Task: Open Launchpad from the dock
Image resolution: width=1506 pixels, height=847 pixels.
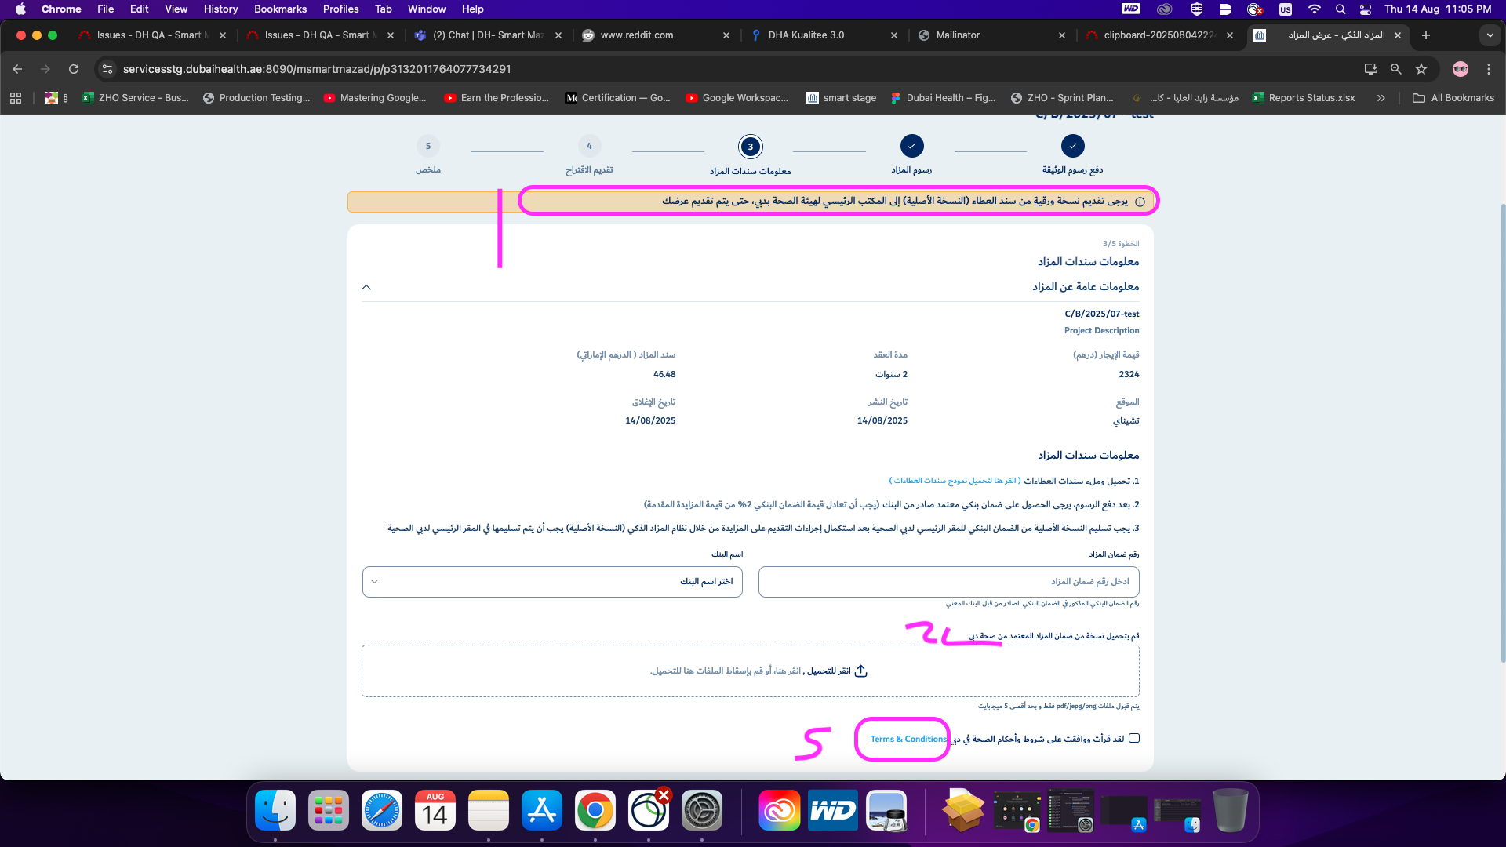Action: [329, 811]
